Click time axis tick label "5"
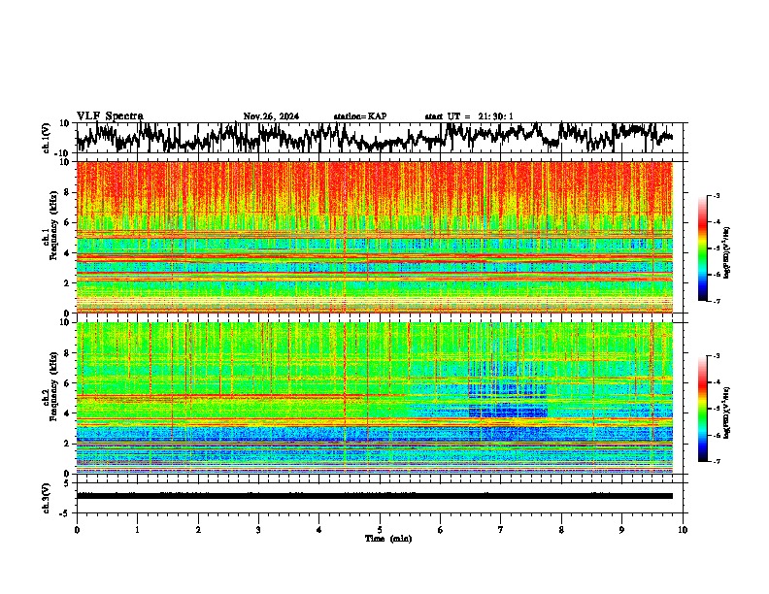This screenshot has width=769, height=594. tap(380, 530)
